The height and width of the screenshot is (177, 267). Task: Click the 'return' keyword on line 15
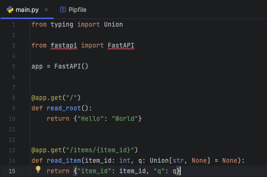pos(58,171)
